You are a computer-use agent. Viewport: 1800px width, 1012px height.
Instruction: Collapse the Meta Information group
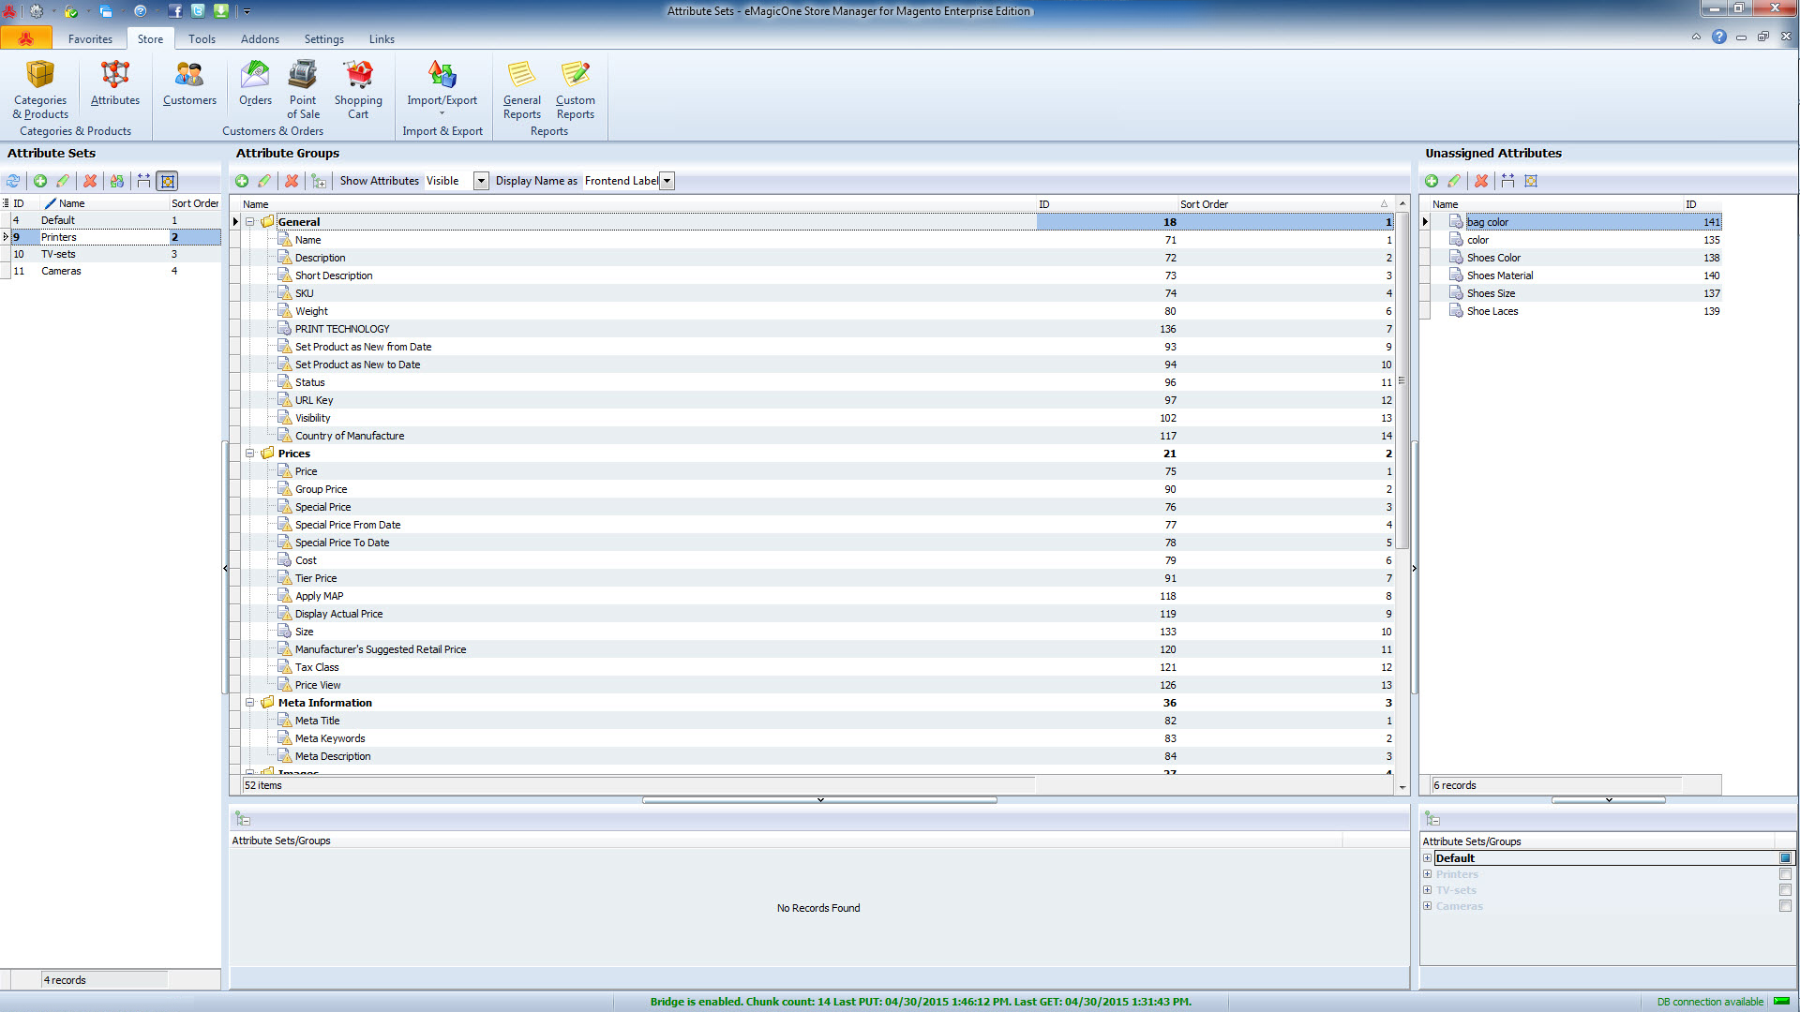pyautogui.click(x=250, y=703)
